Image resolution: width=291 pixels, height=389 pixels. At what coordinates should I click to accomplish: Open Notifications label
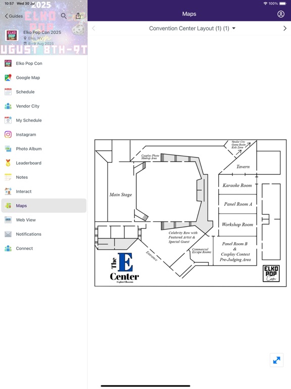pyautogui.click(x=28, y=234)
